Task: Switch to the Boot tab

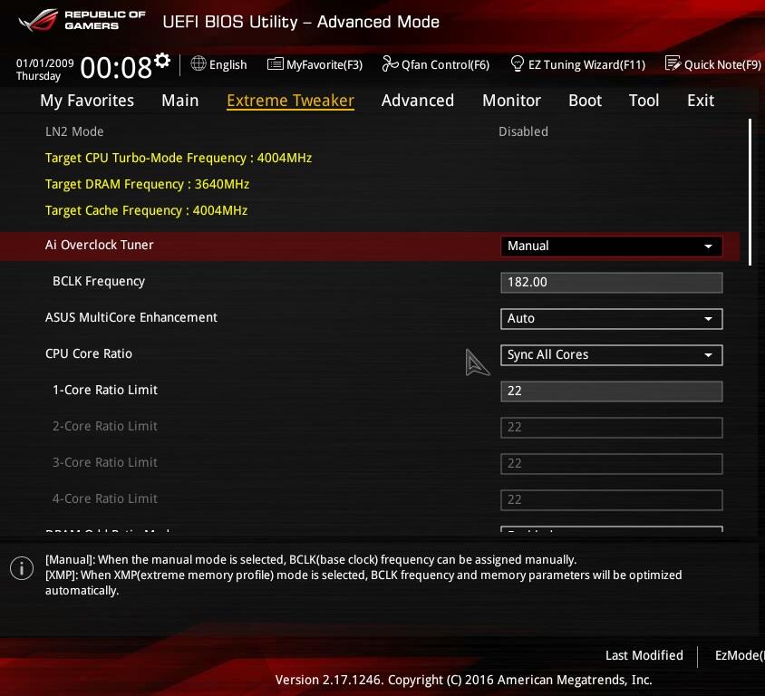Action: click(585, 101)
